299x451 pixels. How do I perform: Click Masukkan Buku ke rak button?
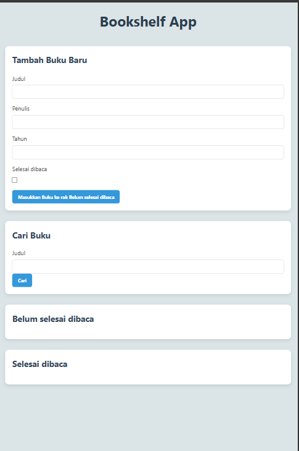point(66,196)
